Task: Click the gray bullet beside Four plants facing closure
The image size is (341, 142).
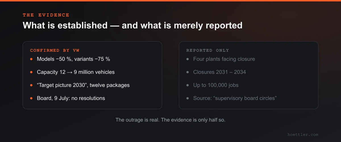Action: tap(188, 59)
